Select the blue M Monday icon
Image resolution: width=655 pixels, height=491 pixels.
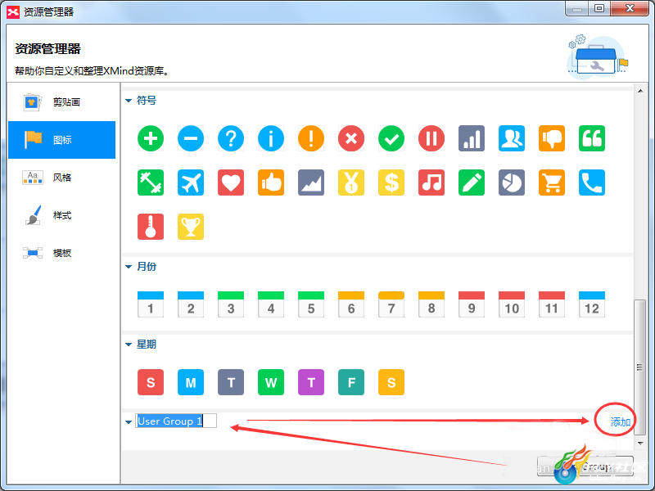[191, 382]
